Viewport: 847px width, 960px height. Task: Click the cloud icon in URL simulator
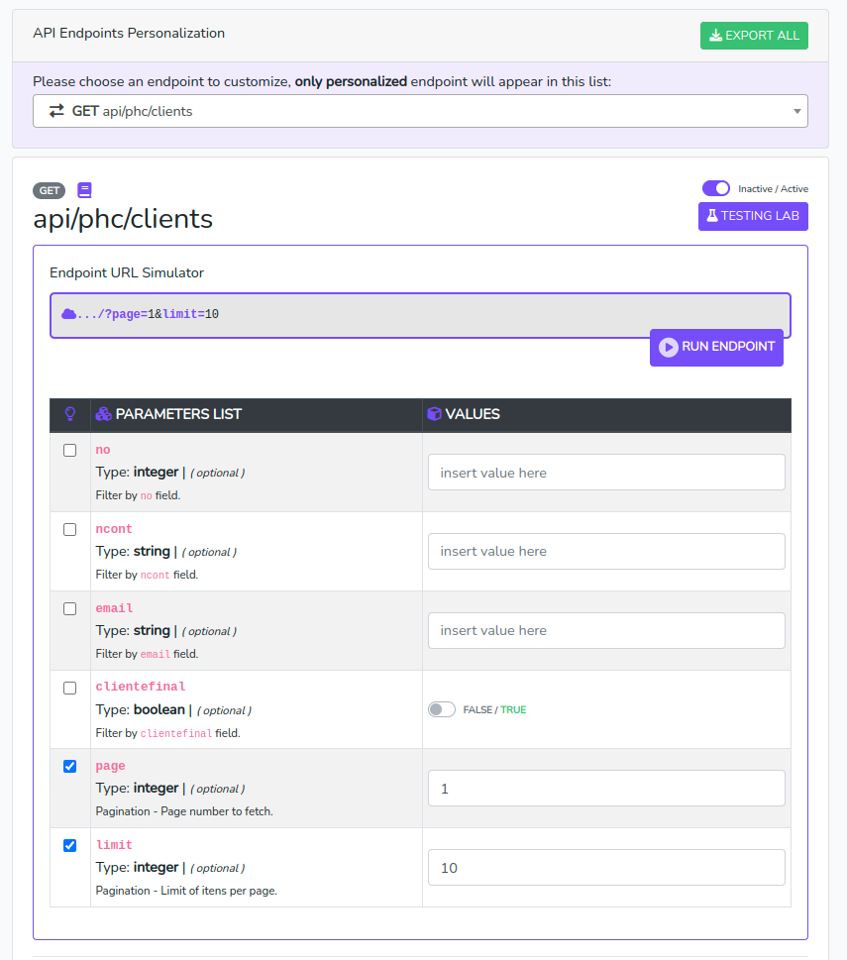pos(68,314)
